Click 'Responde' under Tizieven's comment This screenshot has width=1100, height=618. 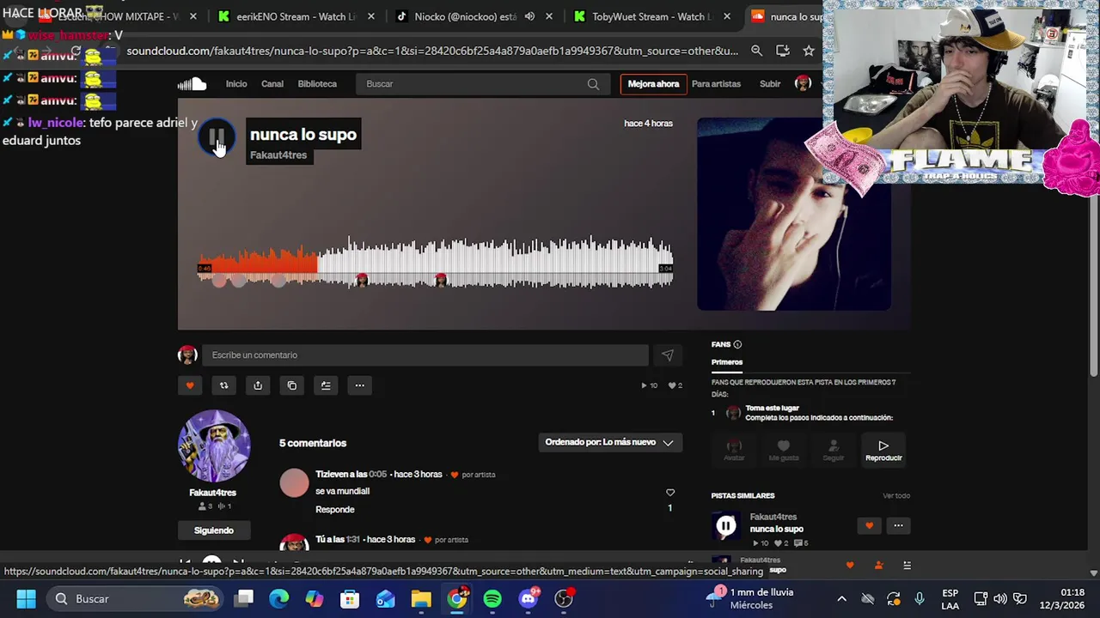335,510
